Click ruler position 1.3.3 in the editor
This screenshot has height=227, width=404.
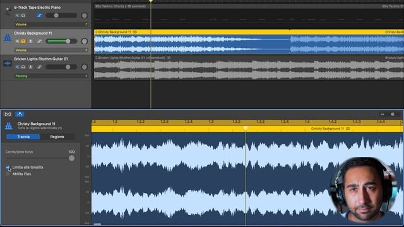click(261, 122)
